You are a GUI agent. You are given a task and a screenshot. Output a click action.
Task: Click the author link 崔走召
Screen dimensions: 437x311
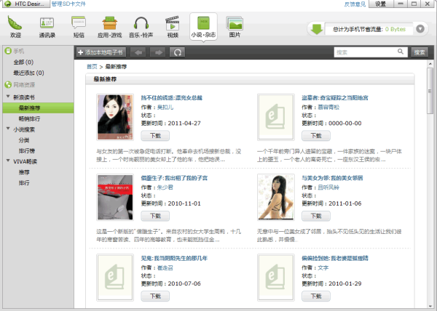(165, 267)
